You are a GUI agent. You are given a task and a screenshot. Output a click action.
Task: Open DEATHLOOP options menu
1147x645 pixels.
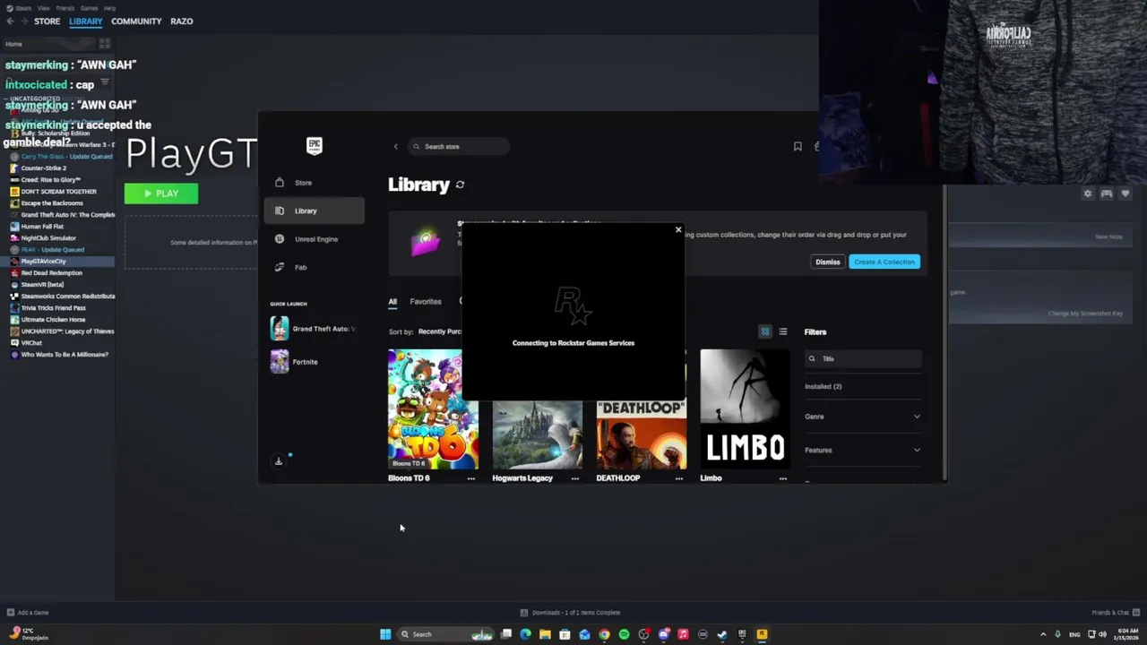679,478
